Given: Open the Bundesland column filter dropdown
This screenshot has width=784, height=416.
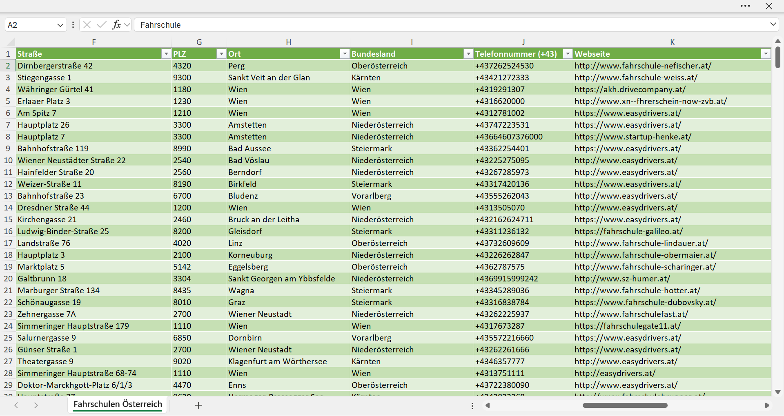Looking at the screenshot, I should click(x=468, y=54).
